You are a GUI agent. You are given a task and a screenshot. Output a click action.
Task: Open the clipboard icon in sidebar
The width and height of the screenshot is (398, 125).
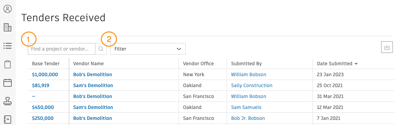[8, 64]
